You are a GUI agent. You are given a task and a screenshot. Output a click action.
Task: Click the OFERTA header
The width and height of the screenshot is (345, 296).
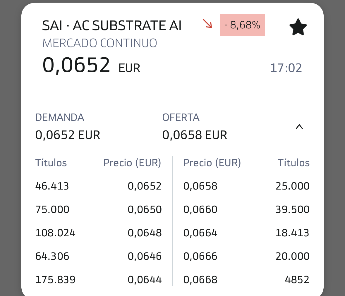point(181,118)
